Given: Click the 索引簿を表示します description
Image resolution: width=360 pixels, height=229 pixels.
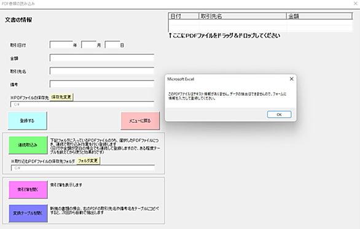Looking at the screenshot, I should click(66, 185).
